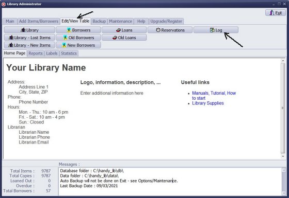
Task: Open Library - Lost Items table
Action: pos(29,38)
